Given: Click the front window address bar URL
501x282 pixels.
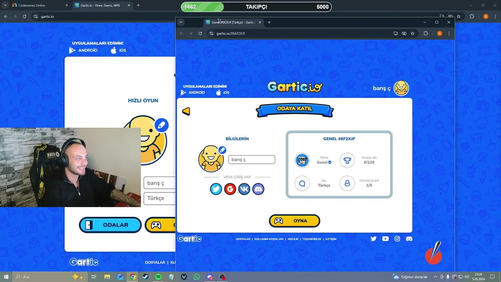Looking at the screenshot, I should [231, 33].
